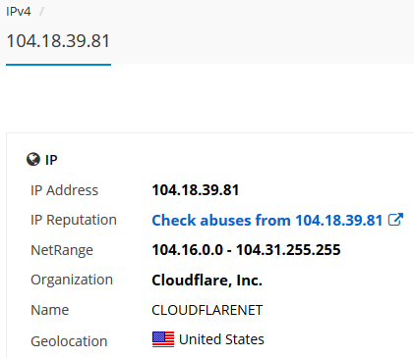This screenshot has height=358, width=414.
Task: Click the external link icon after abuses link
Action: click(x=395, y=220)
